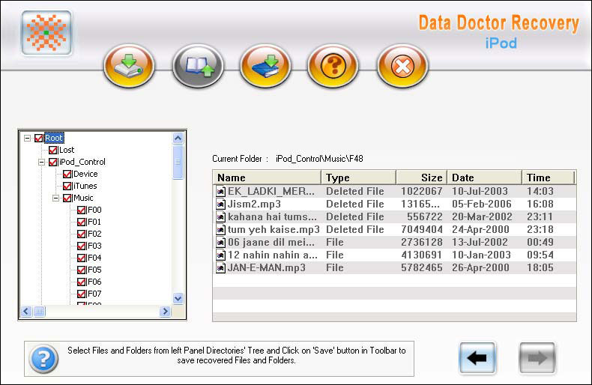Image resolution: width=592 pixels, height=385 pixels.
Task: Select the file Jism2.mp3
Action: (254, 204)
